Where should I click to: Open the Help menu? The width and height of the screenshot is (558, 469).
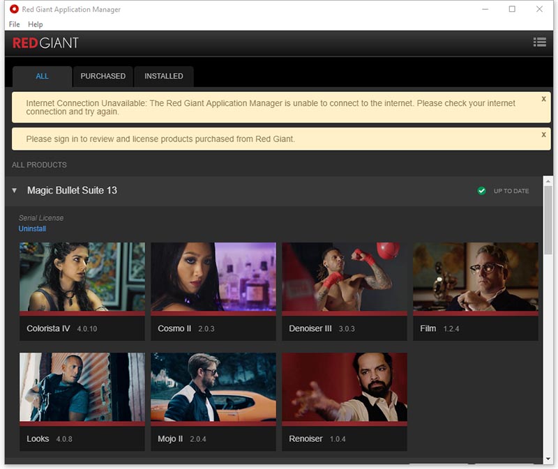(x=35, y=24)
